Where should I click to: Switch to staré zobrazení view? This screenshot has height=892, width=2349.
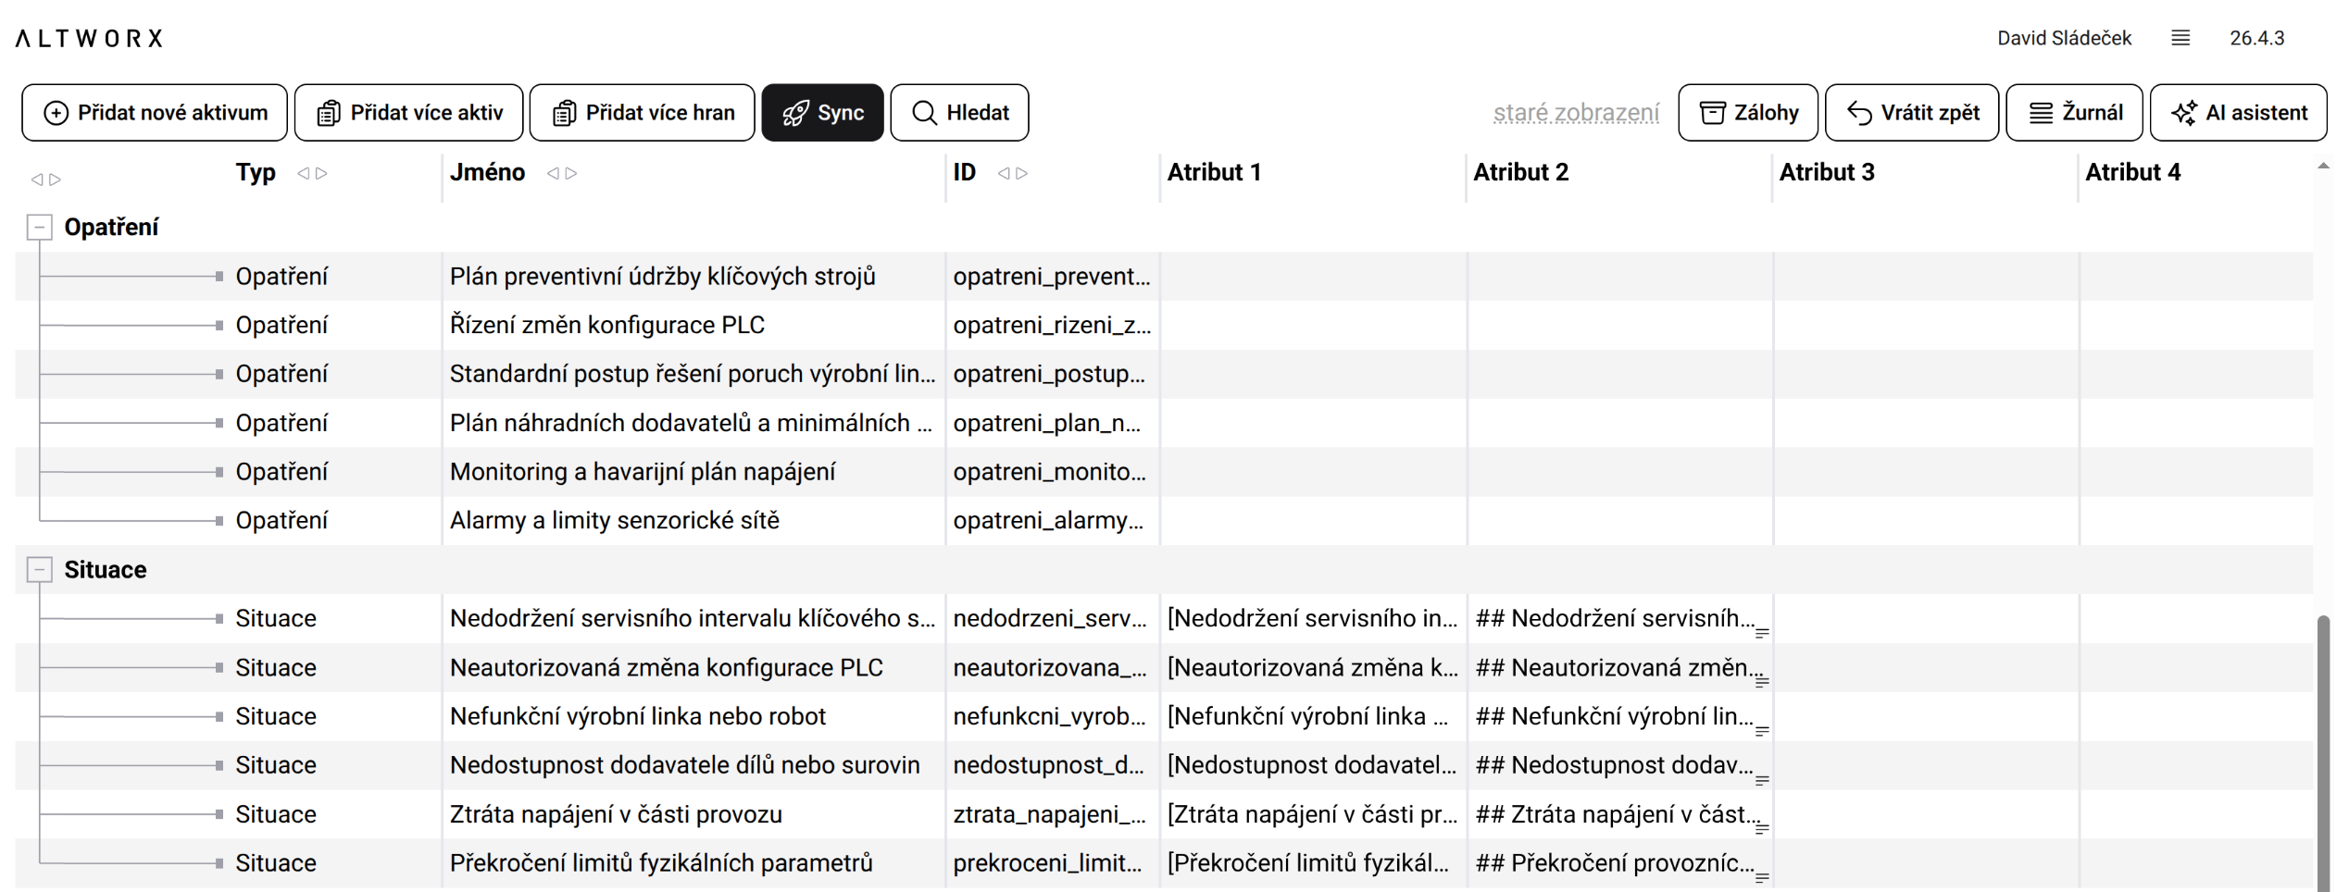pos(1575,113)
